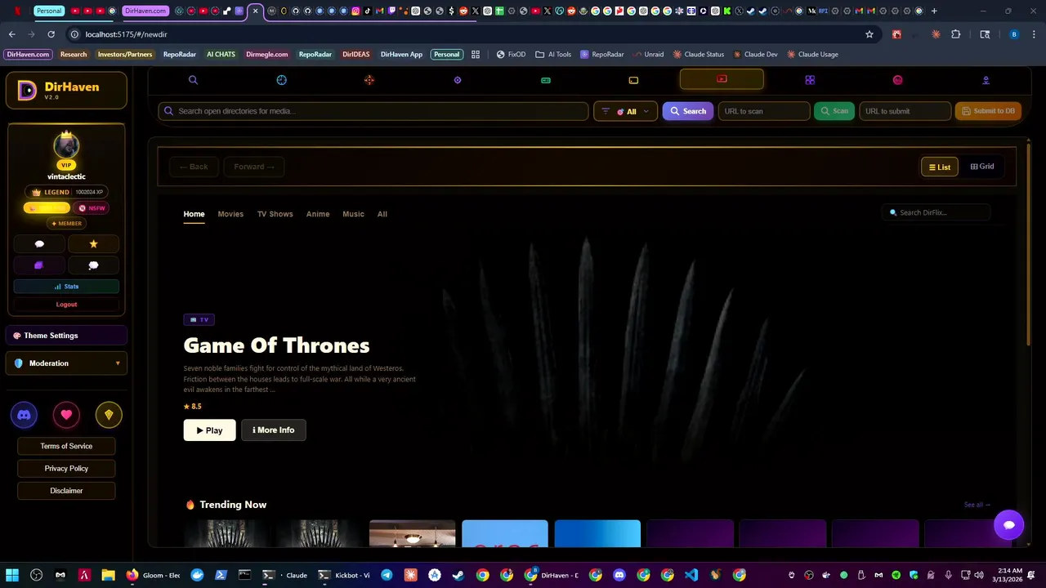Click the Logout button
Screen dimensions: 1046x588
66,305
